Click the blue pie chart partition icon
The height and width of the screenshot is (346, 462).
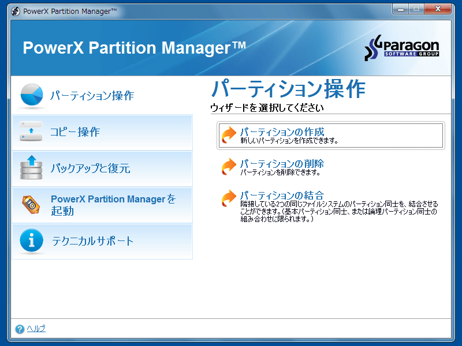[32, 95]
